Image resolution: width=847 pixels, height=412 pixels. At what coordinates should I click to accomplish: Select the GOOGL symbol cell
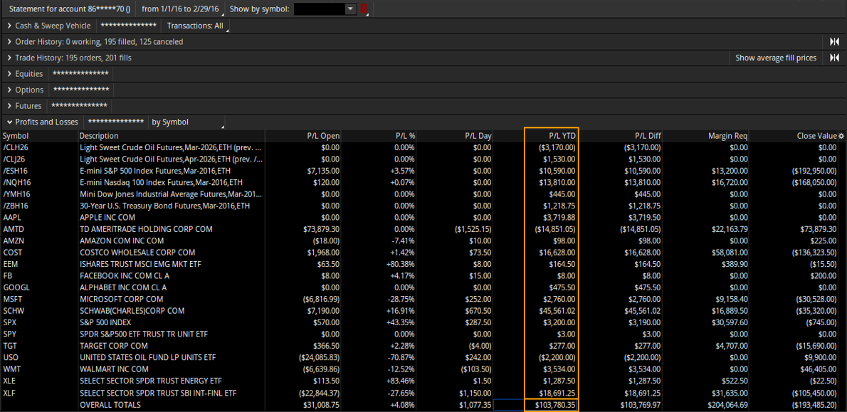click(39, 287)
